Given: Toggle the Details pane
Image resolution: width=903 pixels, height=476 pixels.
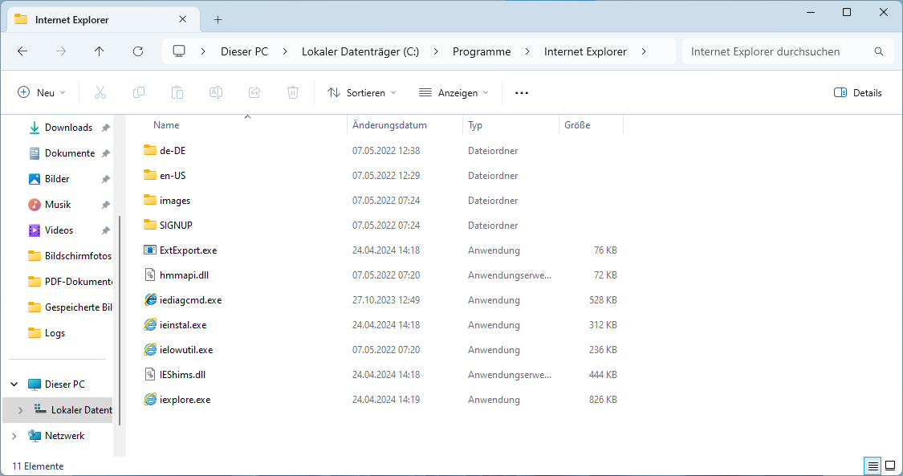Looking at the screenshot, I should (858, 93).
